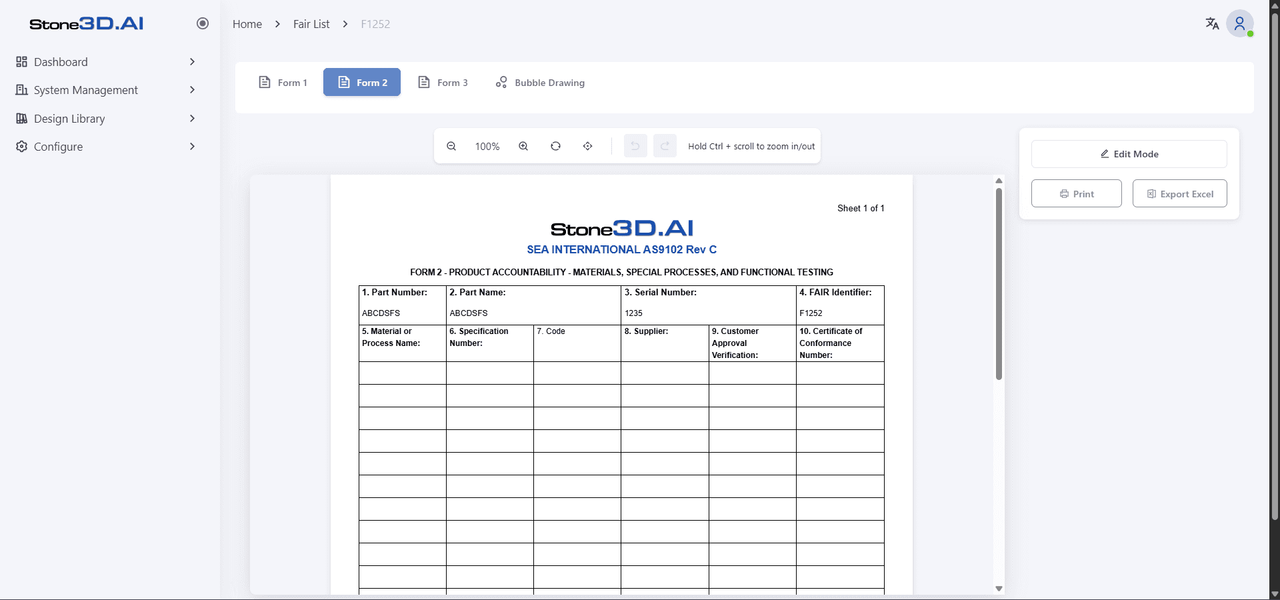Expand the System Management chevron
Screen dimensions: 1280x600
pos(192,90)
